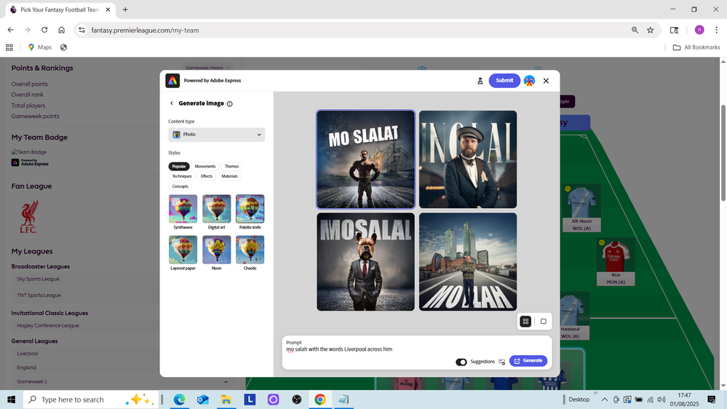Image resolution: width=727 pixels, height=409 pixels.
Task: Choose the Palette knife style thumbnail
Action: coord(250,209)
